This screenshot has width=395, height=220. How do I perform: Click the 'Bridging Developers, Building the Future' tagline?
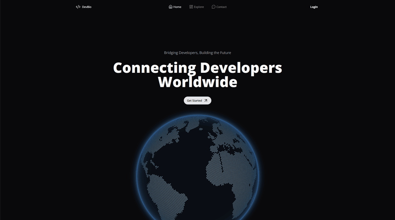(x=197, y=52)
